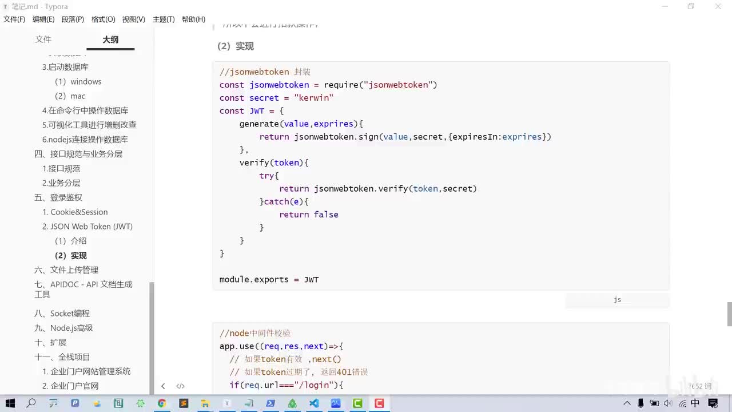The image size is (732, 412).
Task: Go to 2.业务分层 in outline
Action: tap(61, 183)
